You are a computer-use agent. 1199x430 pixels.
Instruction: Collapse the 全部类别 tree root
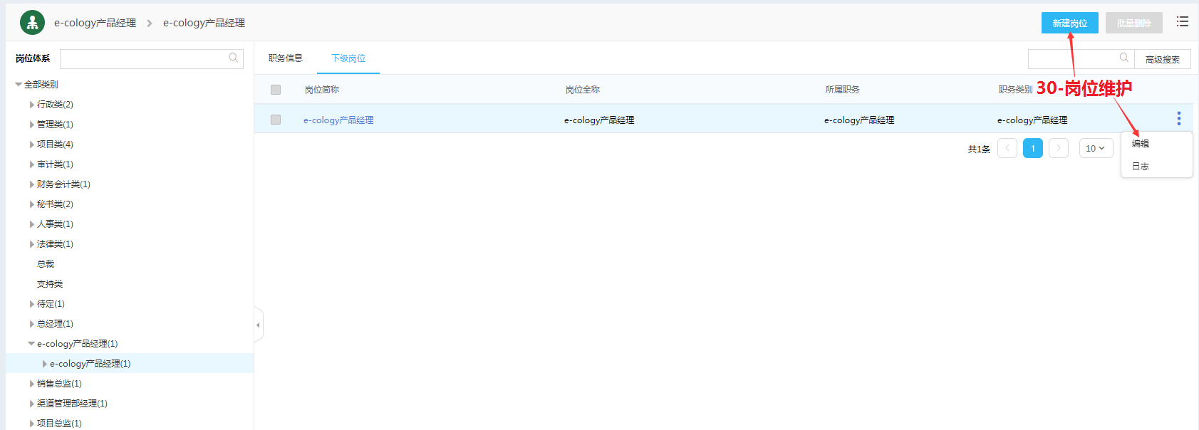[19, 85]
